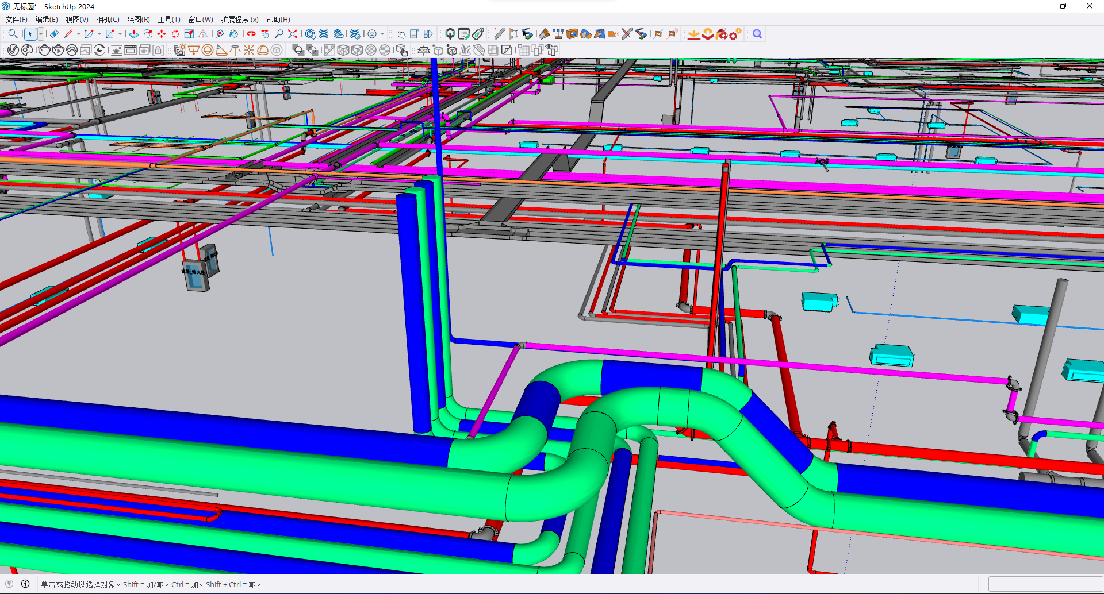Screen dimensions: 1104x594
Task: Open the 扩展程序(x) menu
Action: [240, 20]
